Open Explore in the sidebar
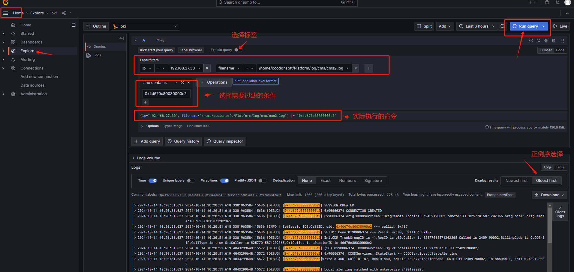 pyautogui.click(x=27, y=51)
